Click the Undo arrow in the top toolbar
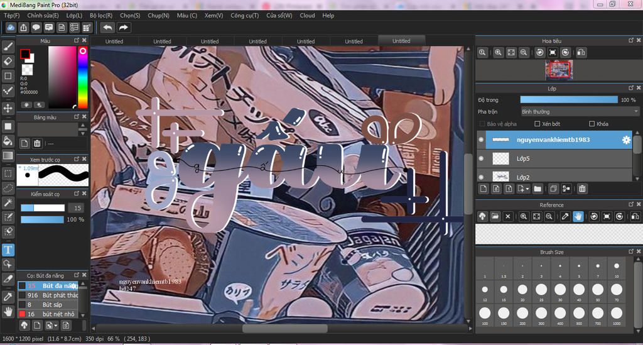Viewport: 643px width, 345px height. [x=108, y=28]
